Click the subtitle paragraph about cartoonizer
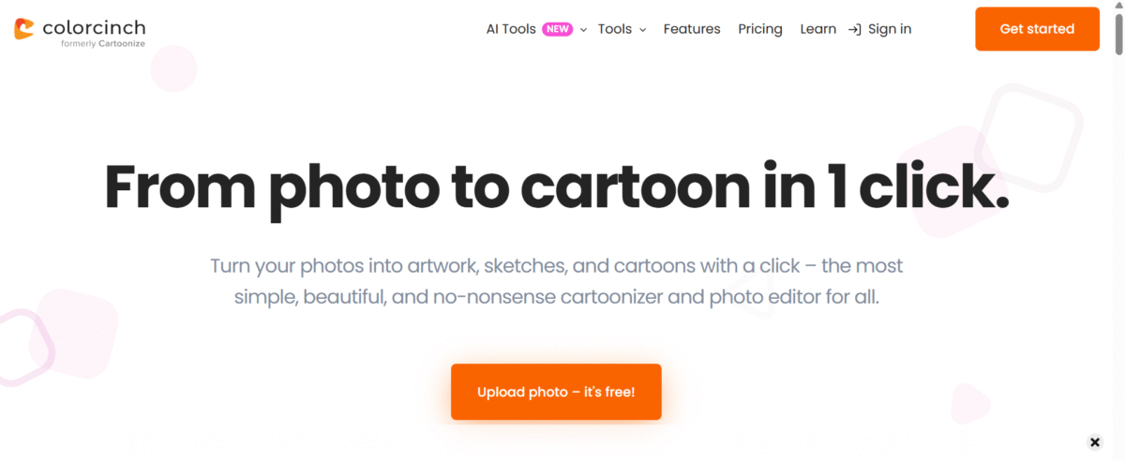Viewport: 1125px width, 461px height. [x=556, y=281]
